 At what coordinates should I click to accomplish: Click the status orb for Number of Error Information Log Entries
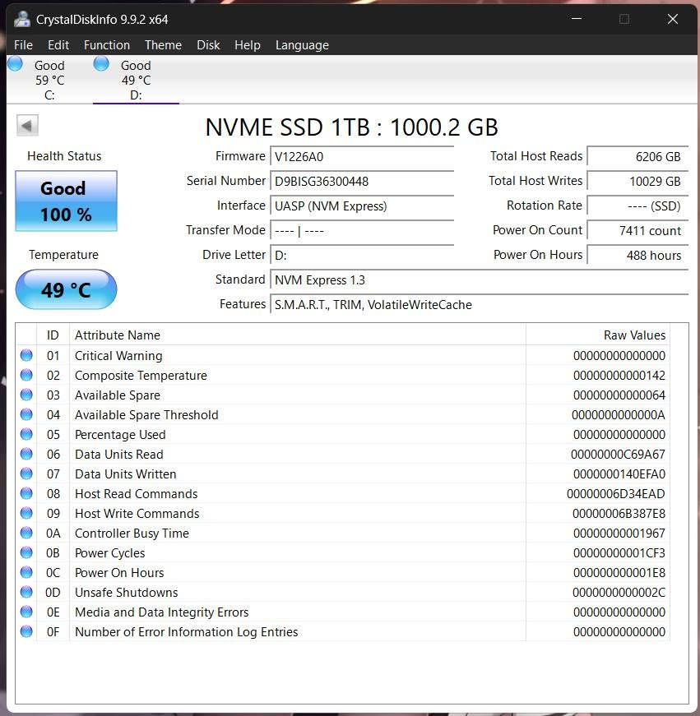click(x=26, y=631)
